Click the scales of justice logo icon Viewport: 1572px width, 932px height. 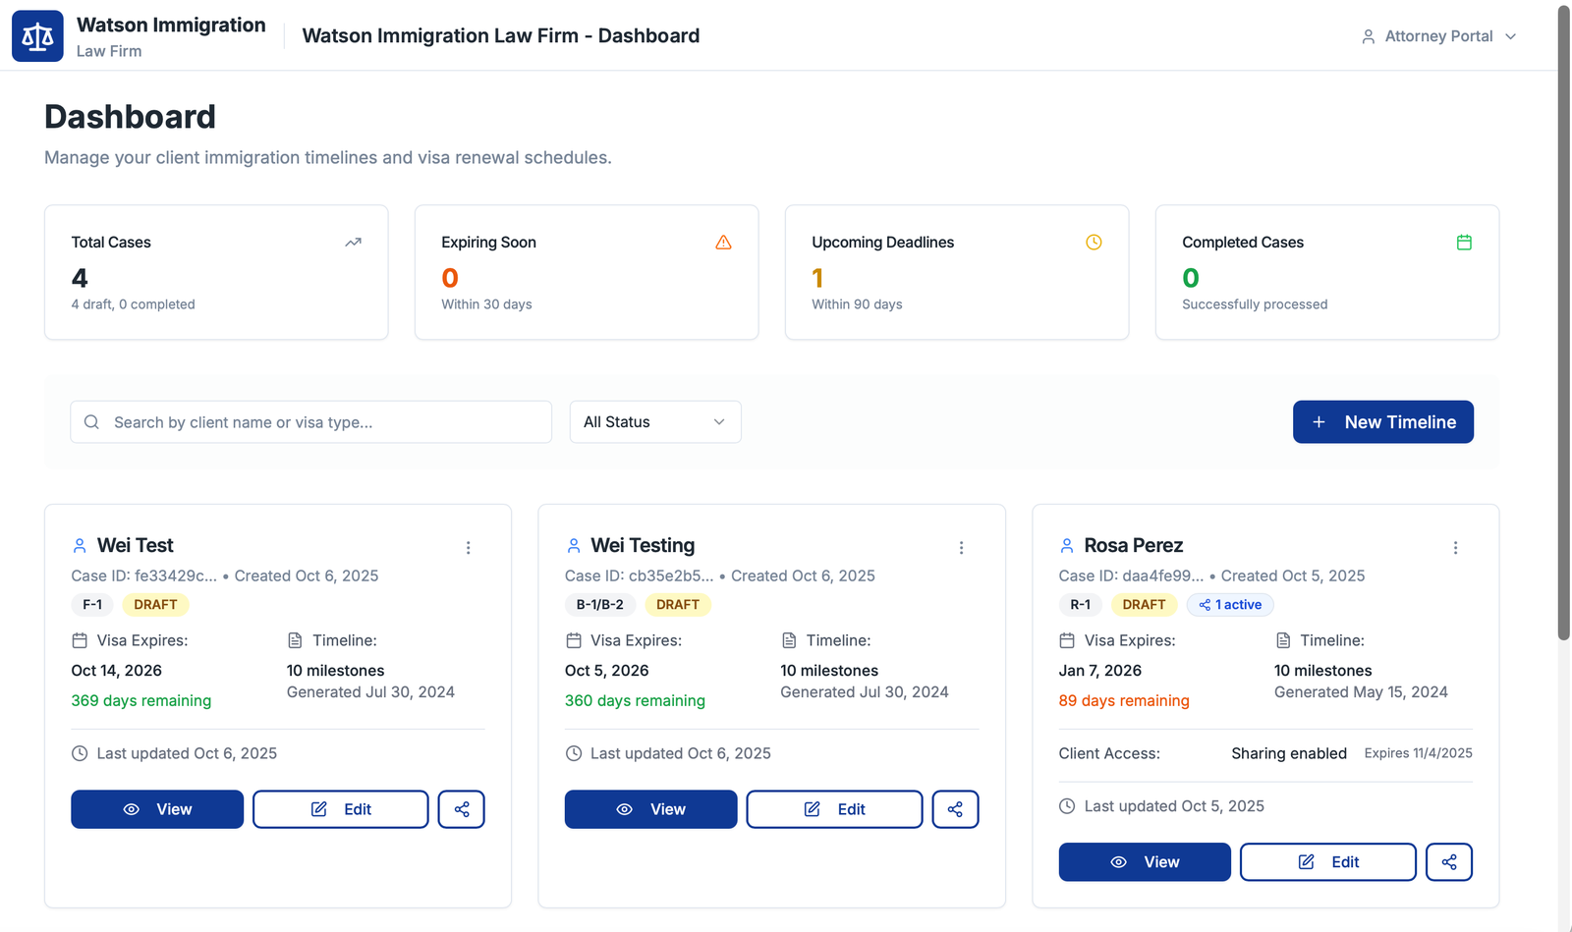click(37, 36)
